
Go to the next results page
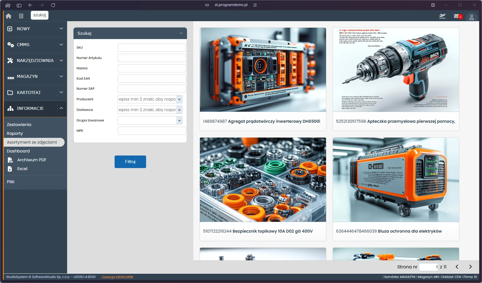point(470,267)
